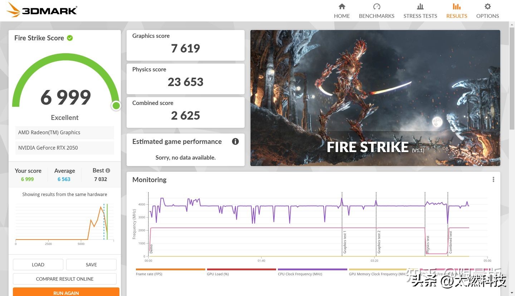The image size is (515, 296).
Task: Click the CPU Clock Frequency legend swatch
Action: click(x=313, y=270)
